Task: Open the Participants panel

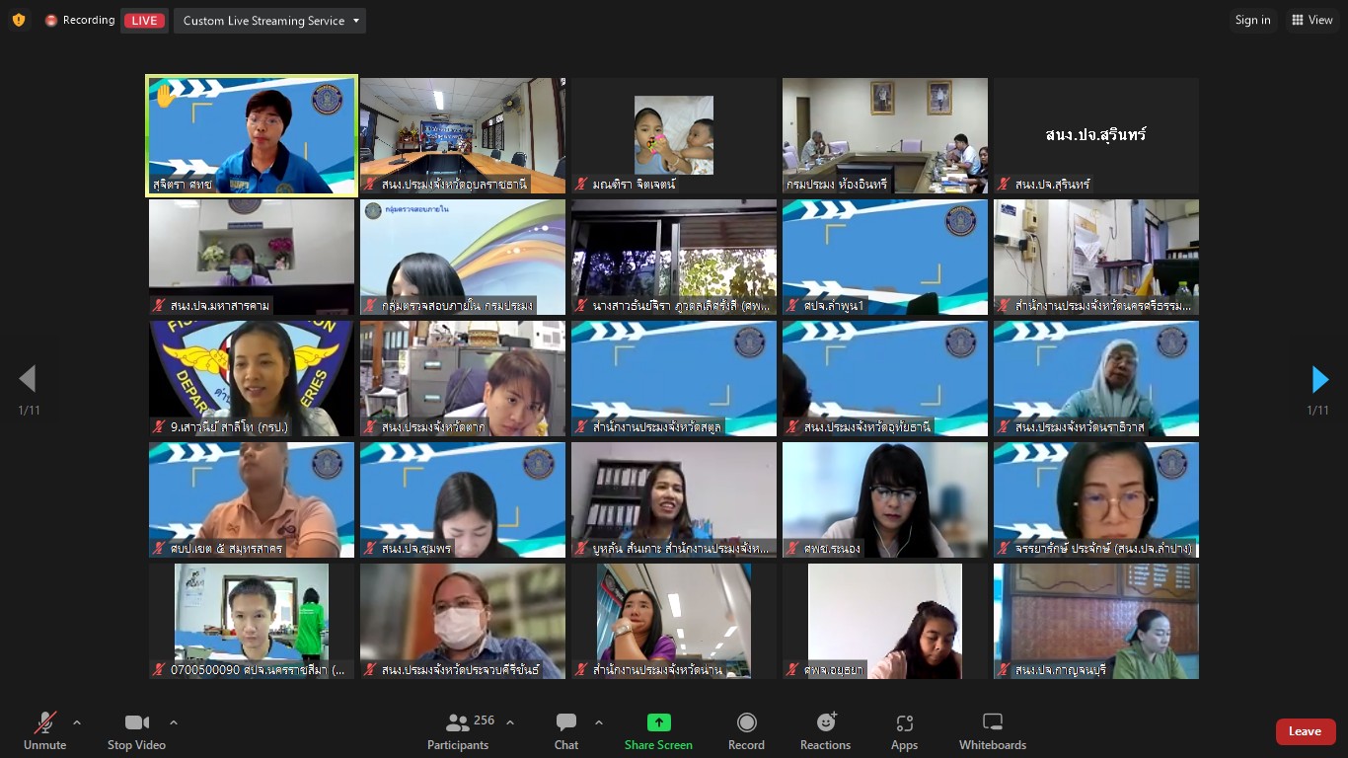Action: [458, 731]
